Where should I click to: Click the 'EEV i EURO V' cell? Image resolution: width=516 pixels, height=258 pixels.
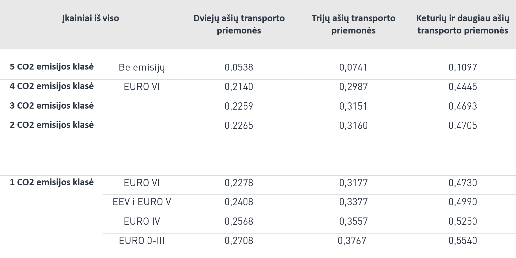pos(142,202)
